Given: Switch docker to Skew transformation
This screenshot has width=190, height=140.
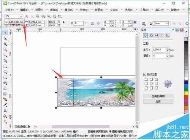Looking at the screenshot, I should pos(167,36).
